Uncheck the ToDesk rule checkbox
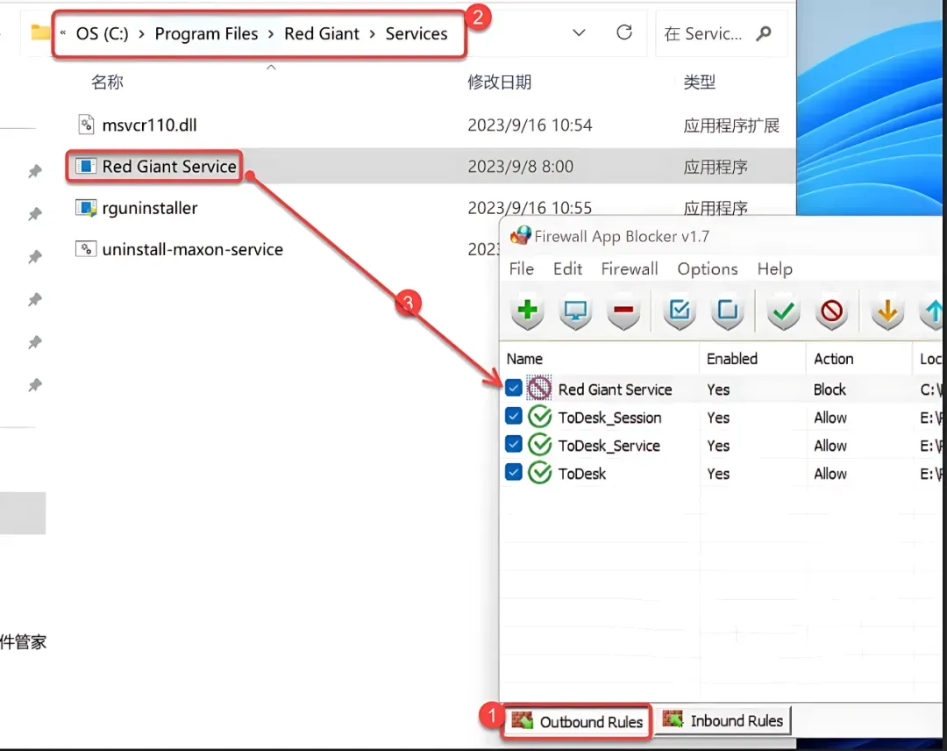This screenshot has width=947, height=751. 513,472
